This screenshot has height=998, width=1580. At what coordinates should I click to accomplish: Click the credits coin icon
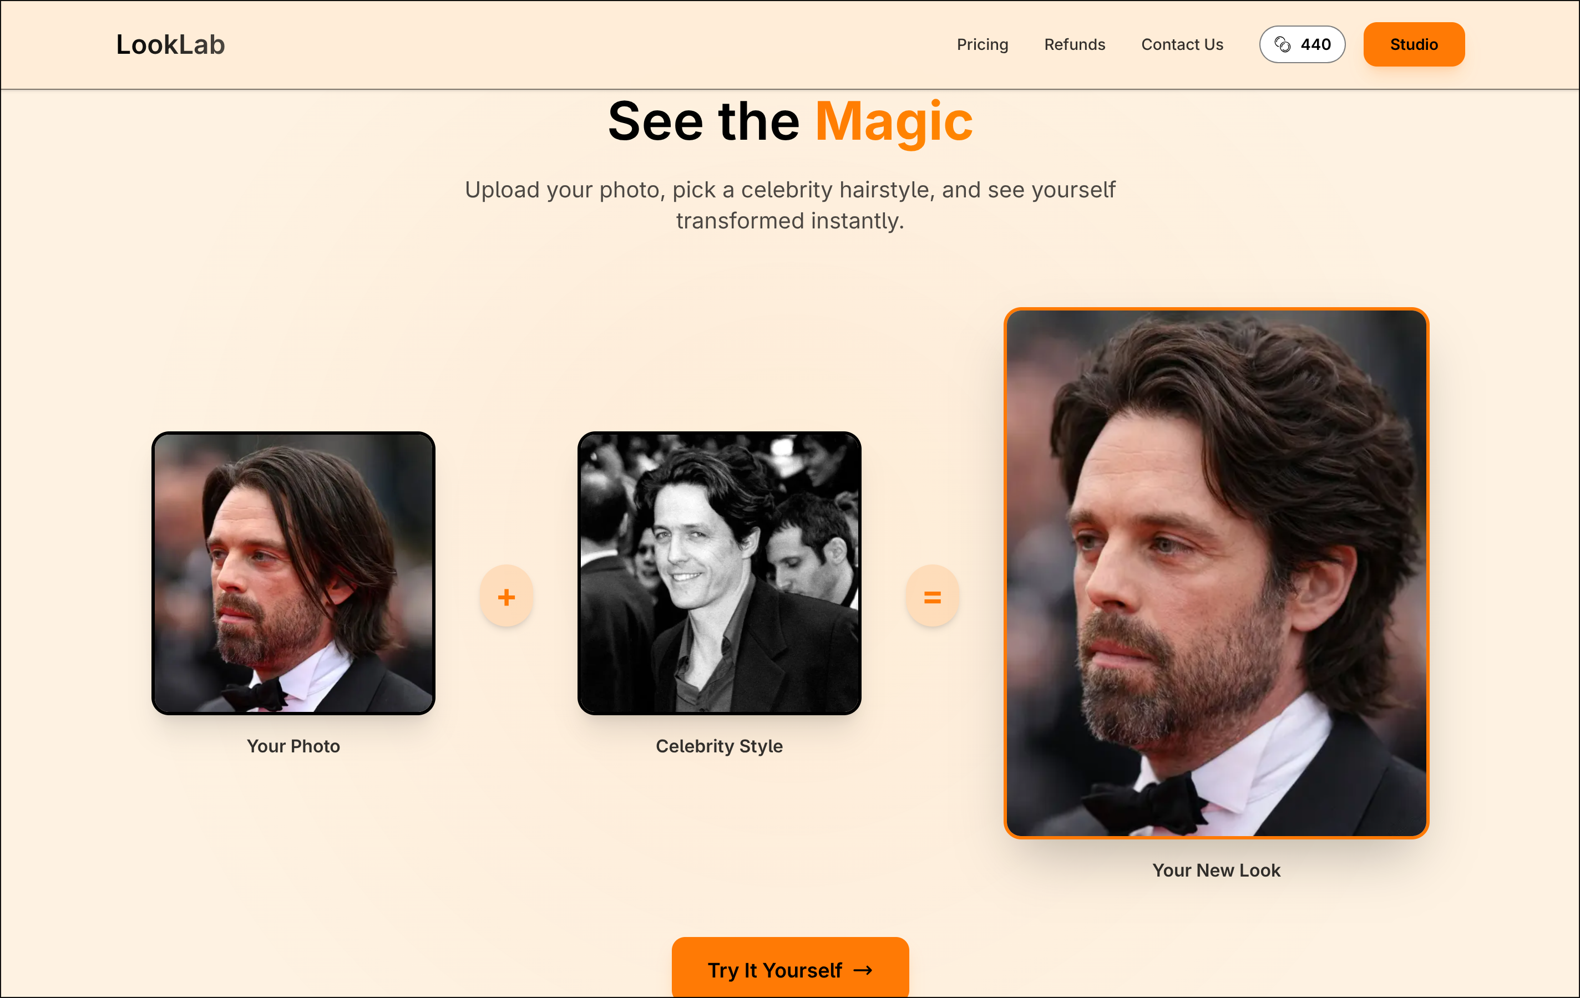[x=1282, y=44]
